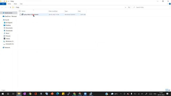Switch ENG input language

155,94
